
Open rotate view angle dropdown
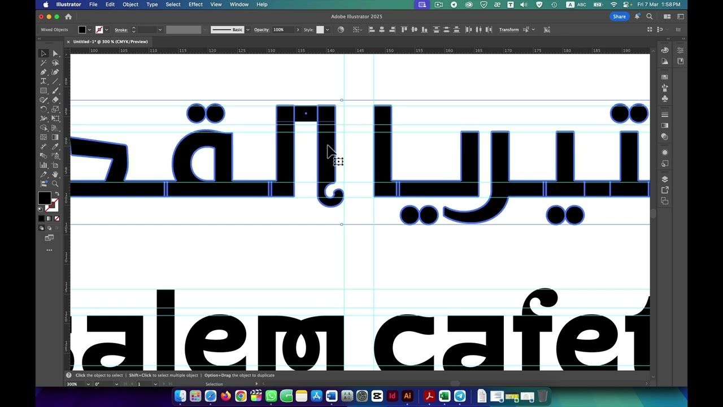point(116,384)
